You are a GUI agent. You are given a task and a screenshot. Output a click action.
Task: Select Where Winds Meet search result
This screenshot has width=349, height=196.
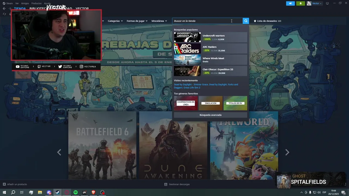tap(210, 60)
